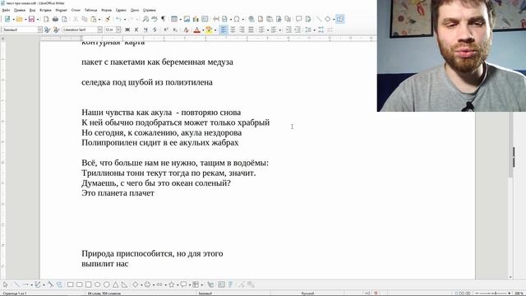
Task: Insert special character Omega icon
Action: pyautogui.click(x=237, y=19)
